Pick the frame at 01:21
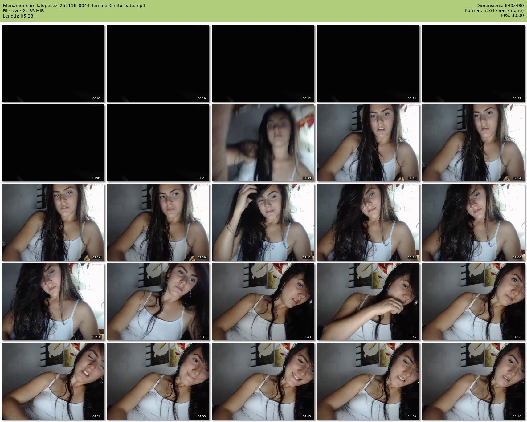 [158, 143]
